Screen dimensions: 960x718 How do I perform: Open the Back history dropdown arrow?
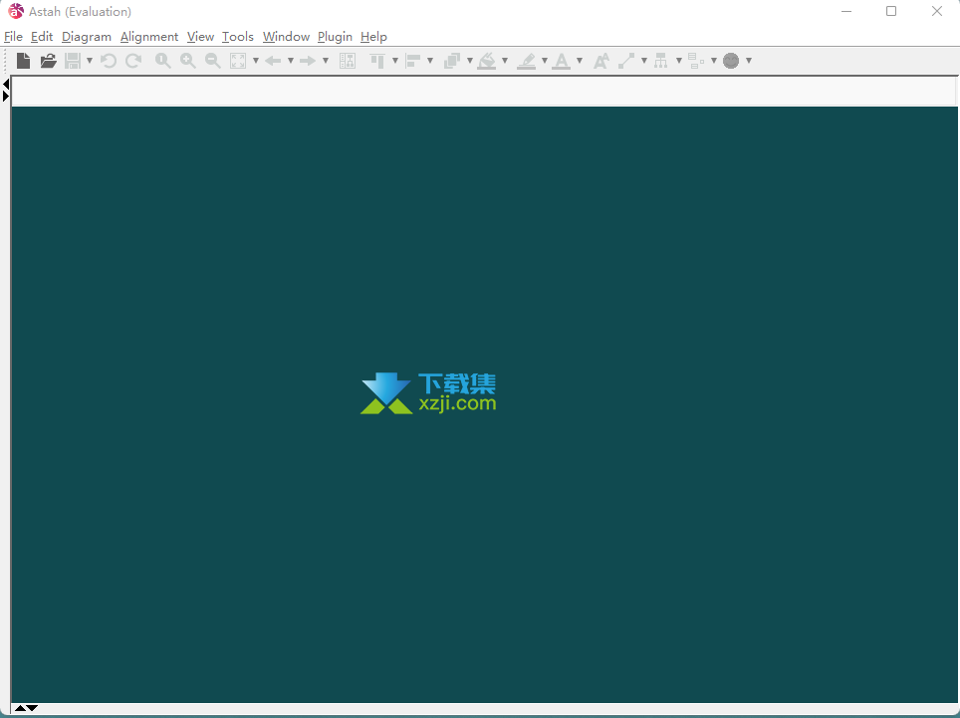coord(291,61)
